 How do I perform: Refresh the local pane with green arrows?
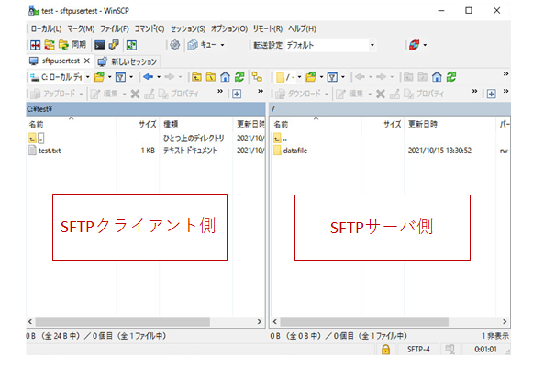(x=239, y=77)
